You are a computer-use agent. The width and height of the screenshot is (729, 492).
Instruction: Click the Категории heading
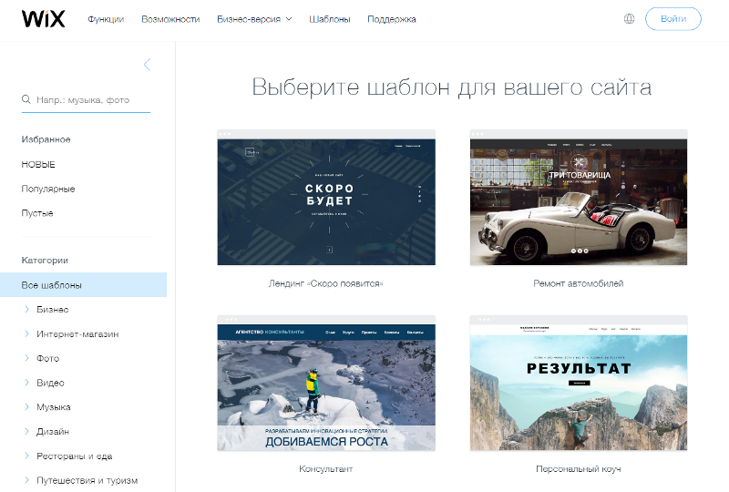click(45, 261)
